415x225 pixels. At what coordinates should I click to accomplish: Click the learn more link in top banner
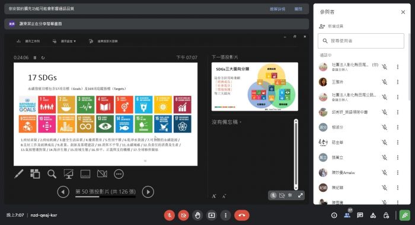[x=277, y=9]
